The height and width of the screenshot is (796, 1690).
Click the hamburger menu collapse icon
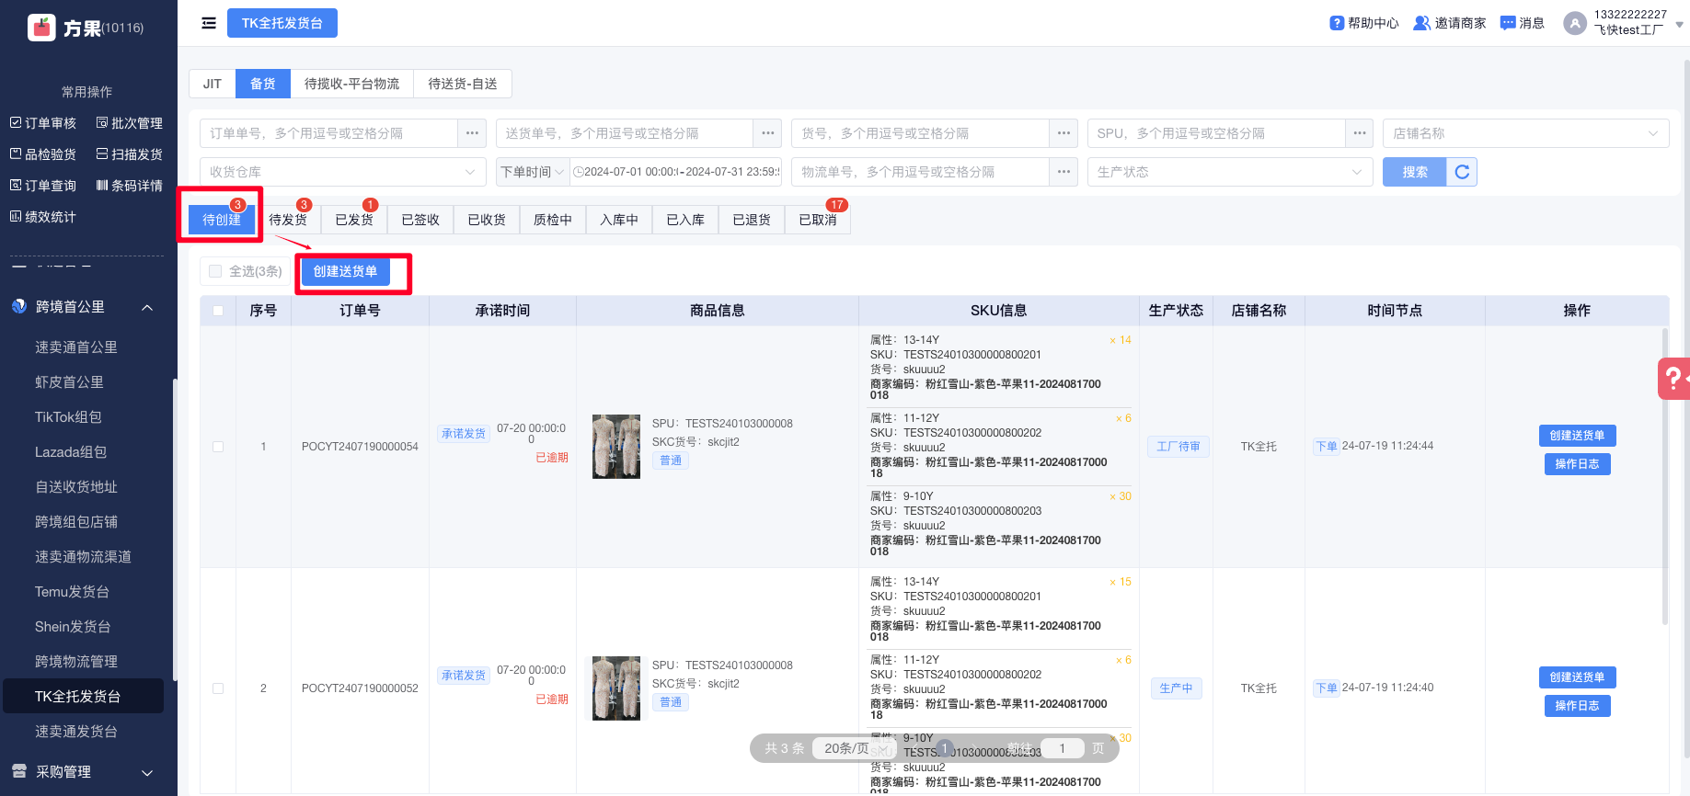(209, 23)
